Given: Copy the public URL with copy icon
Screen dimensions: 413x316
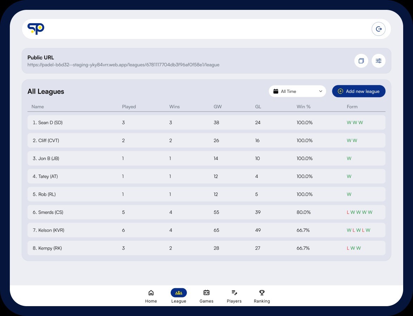Looking at the screenshot, I should 361,61.
